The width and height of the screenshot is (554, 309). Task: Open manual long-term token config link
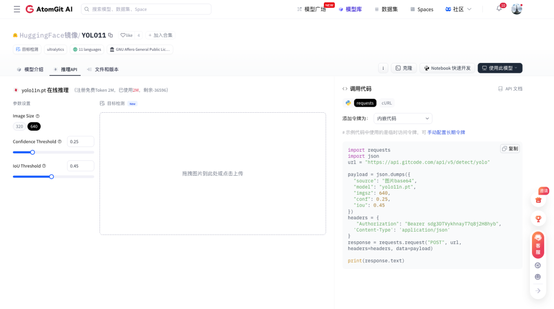pos(446,132)
